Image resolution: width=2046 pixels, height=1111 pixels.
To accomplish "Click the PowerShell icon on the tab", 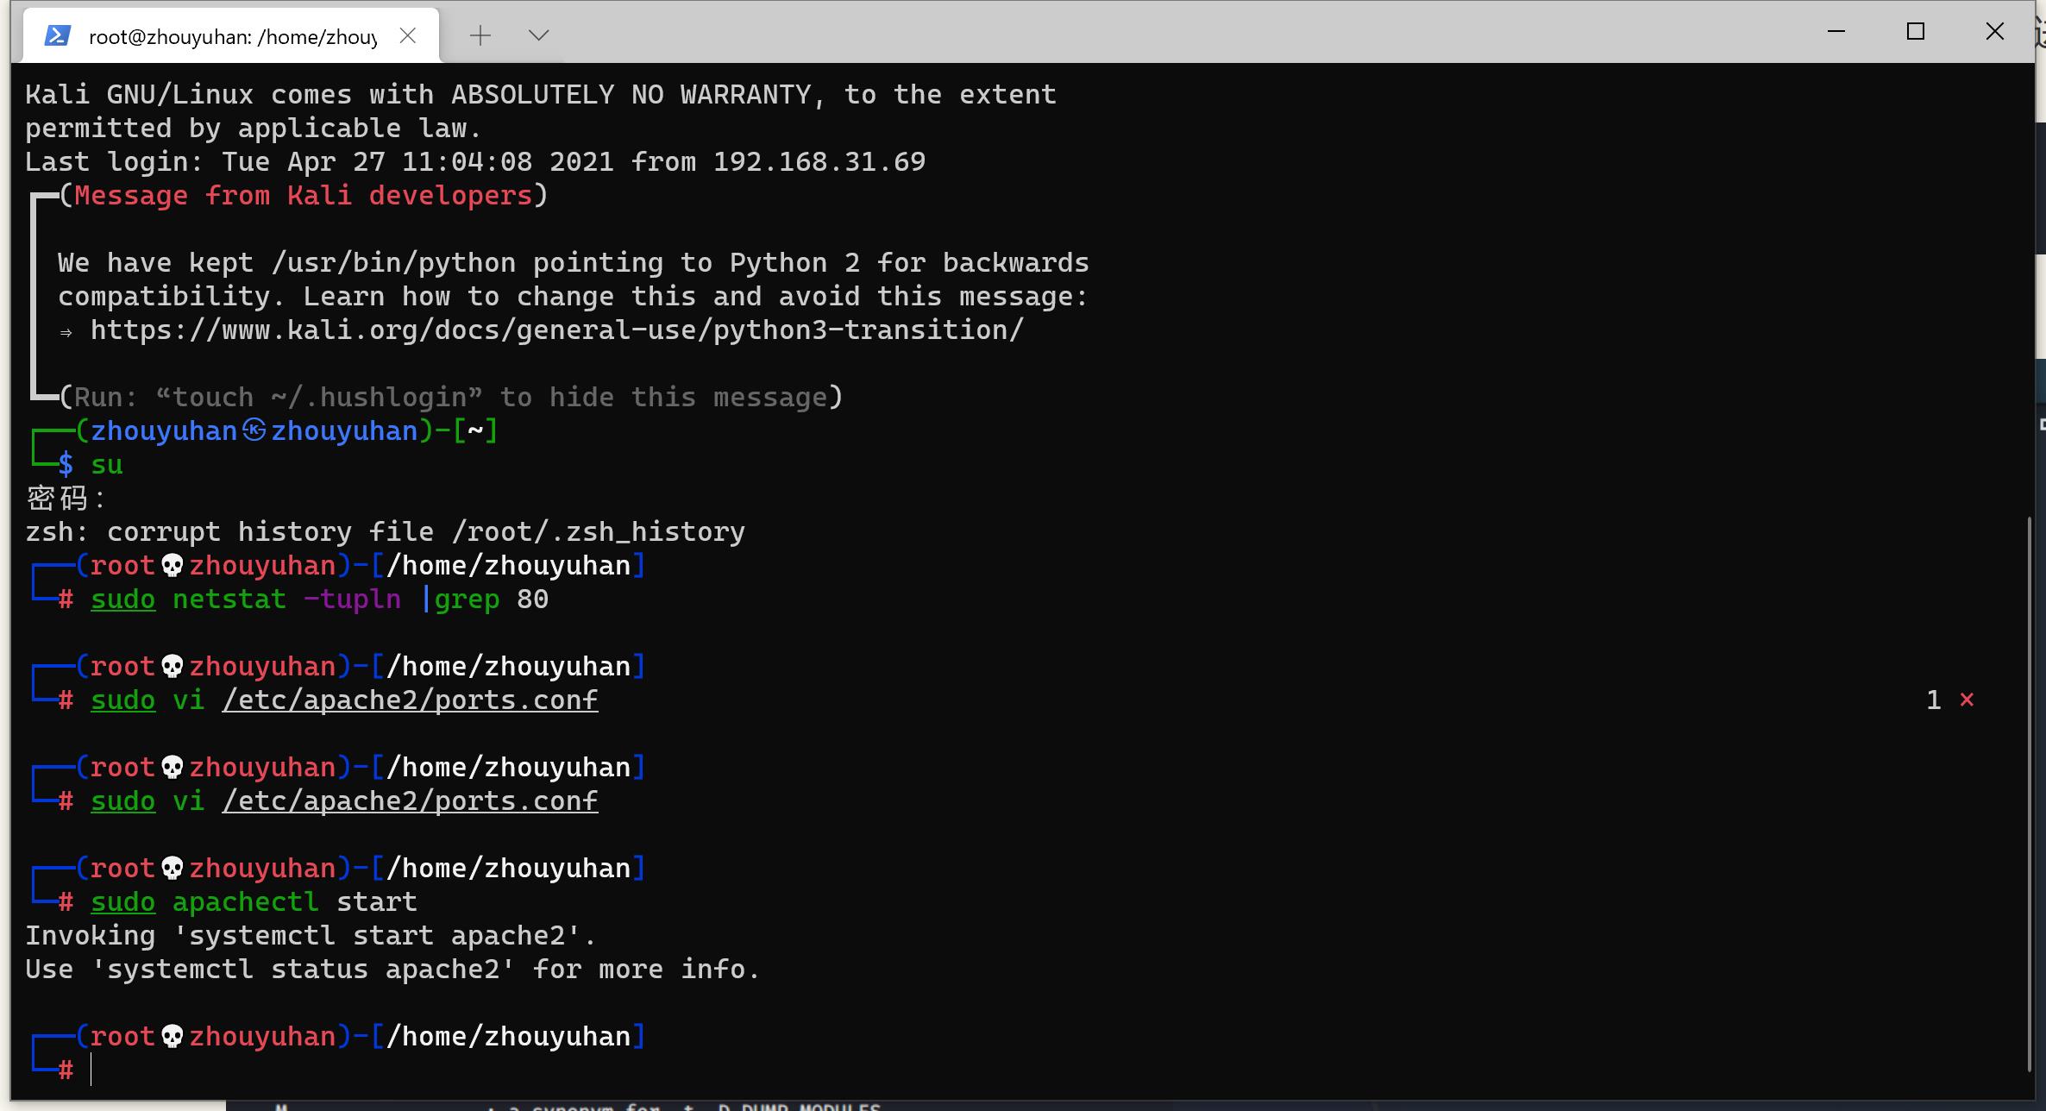I will (57, 35).
